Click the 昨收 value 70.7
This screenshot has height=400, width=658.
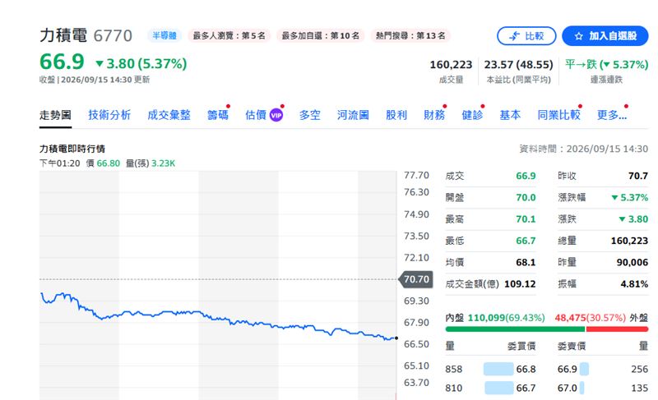coord(638,176)
